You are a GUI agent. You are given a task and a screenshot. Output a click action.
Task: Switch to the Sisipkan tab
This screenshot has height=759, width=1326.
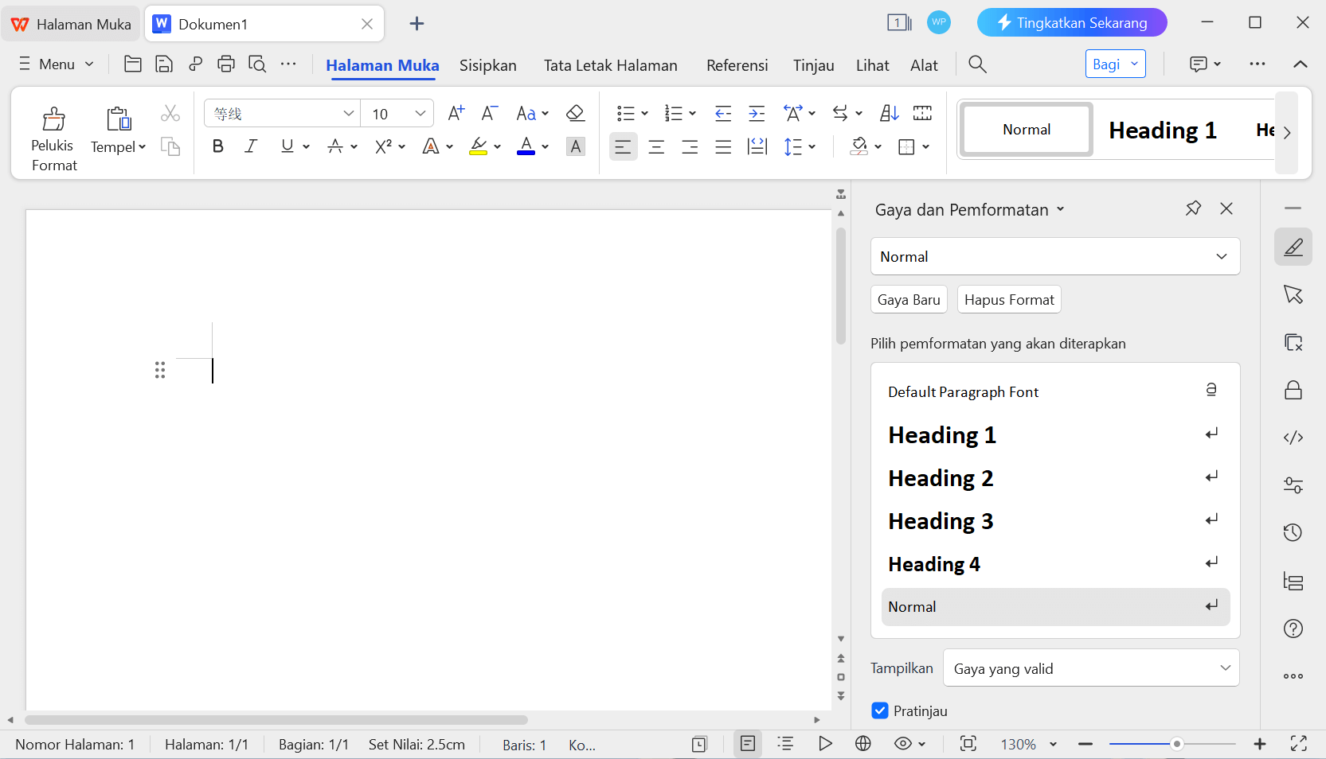[x=487, y=65]
